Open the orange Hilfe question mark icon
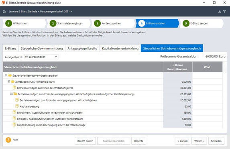Viewport: 230px width, 149px height. (x=8, y=140)
